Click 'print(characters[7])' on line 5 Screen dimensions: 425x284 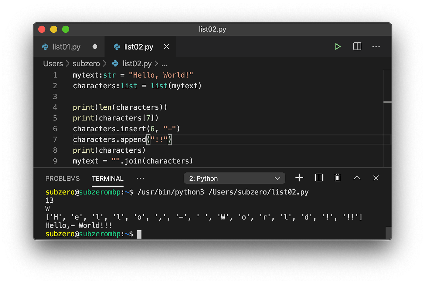116,118
